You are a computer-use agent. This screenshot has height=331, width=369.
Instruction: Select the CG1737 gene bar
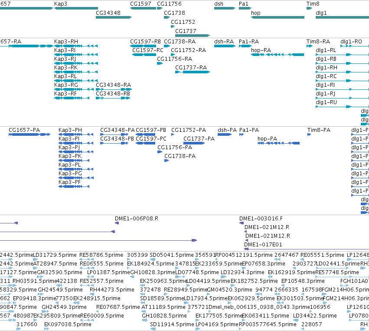(193, 36)
